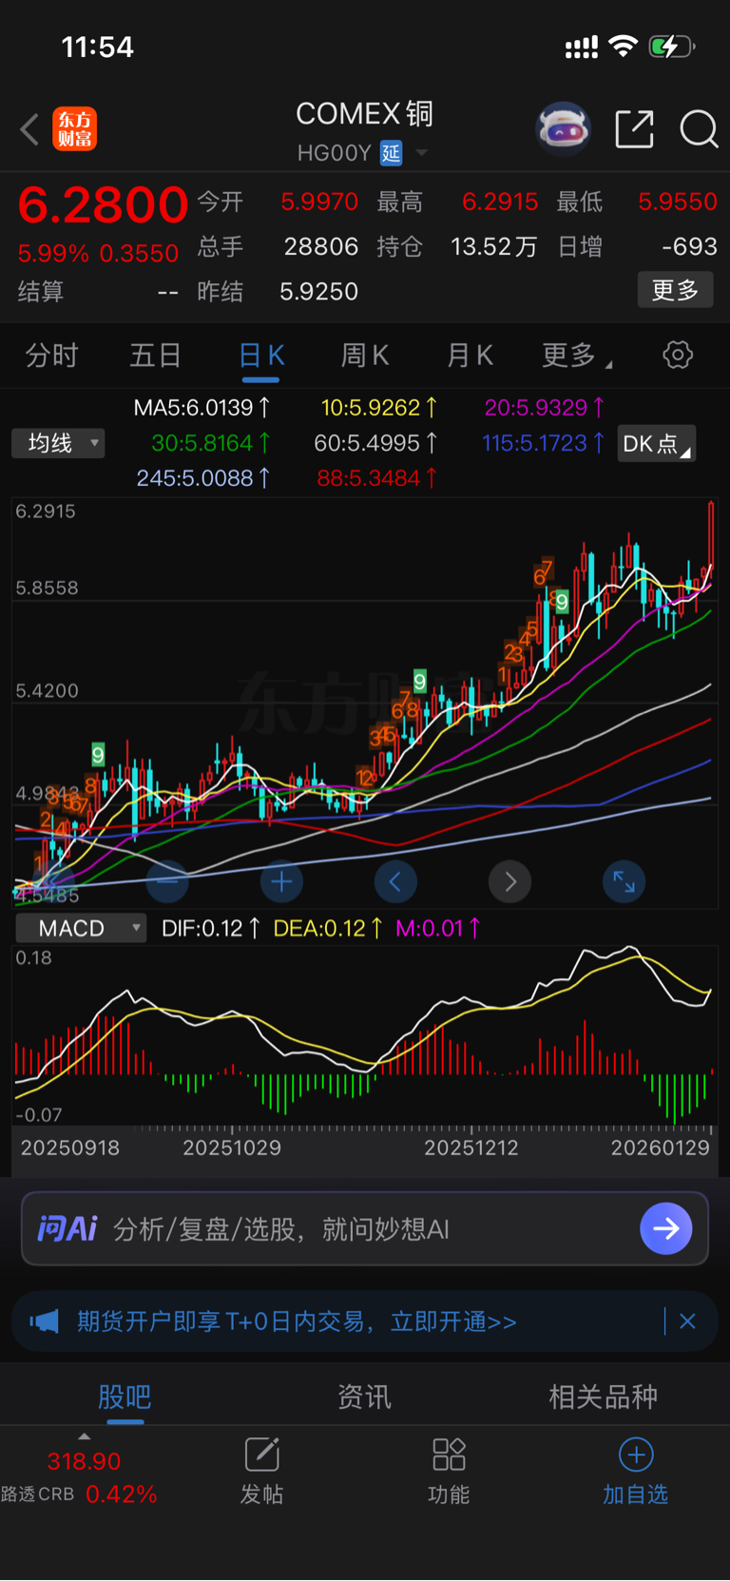
Task: Shift chart left with the arrow button
Action: point(395,882)
